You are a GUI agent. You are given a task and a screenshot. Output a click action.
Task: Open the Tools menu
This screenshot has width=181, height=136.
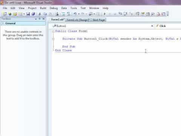pos(74,8)
